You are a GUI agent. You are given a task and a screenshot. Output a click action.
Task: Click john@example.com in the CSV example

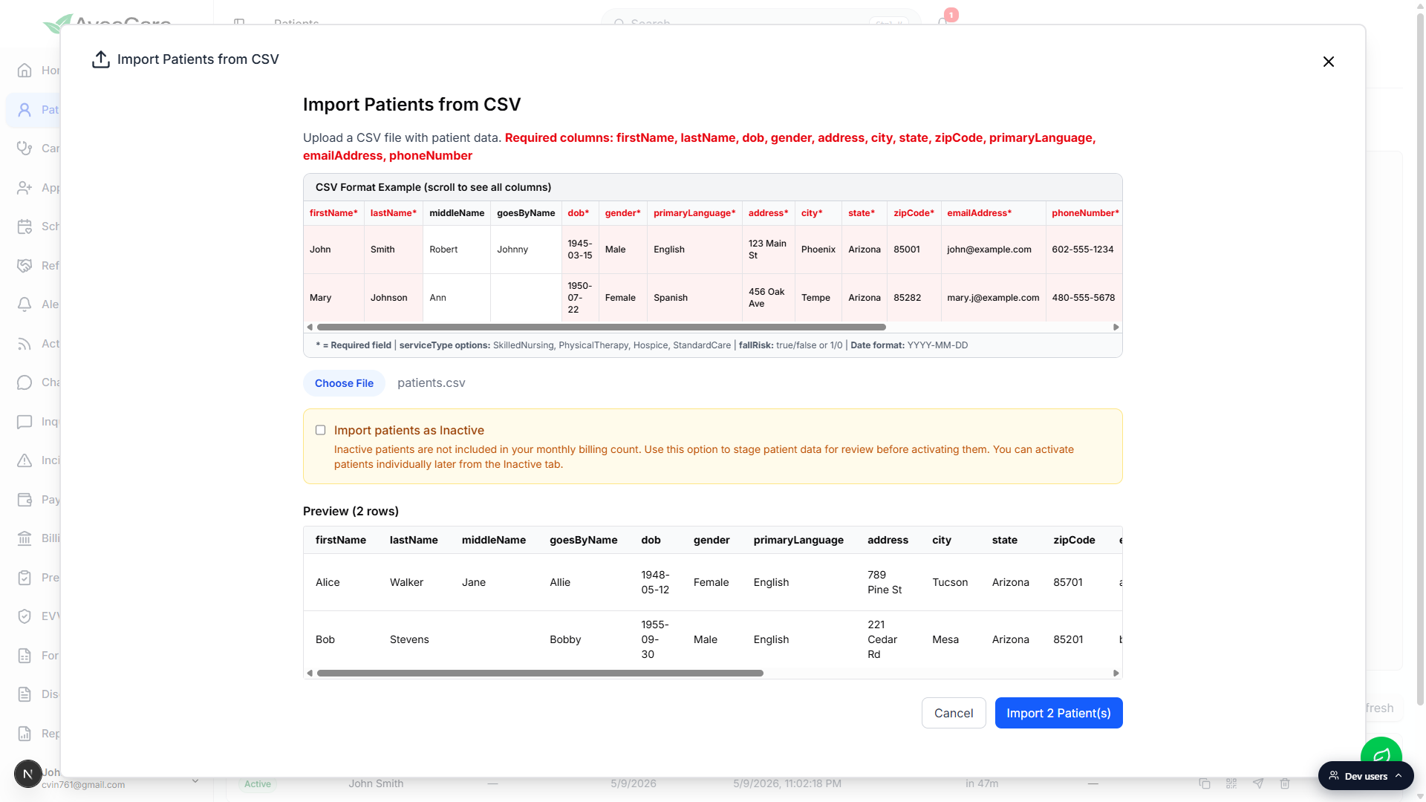[x=989, y=250]
